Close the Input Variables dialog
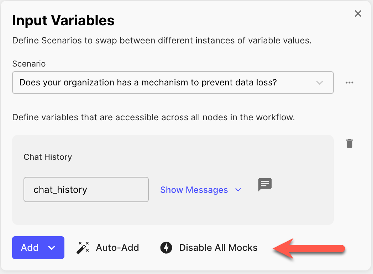 [358, 14]
